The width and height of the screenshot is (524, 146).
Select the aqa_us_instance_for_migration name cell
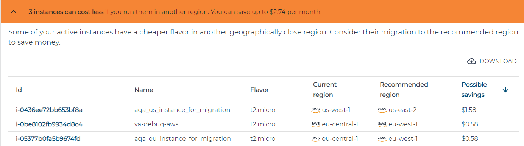click(182, 110)
